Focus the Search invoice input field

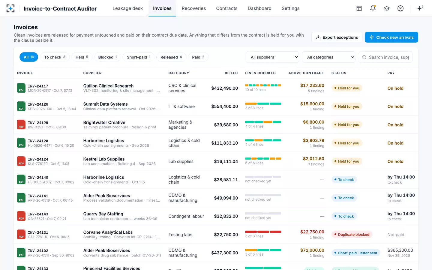[x=385, y=57]
